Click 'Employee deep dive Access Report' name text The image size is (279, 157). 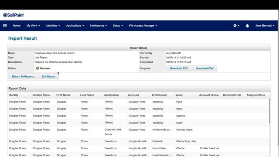(54, 53)
